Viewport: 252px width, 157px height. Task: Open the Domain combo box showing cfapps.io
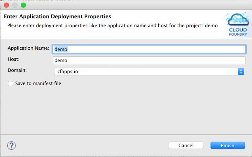coord(149,71)
